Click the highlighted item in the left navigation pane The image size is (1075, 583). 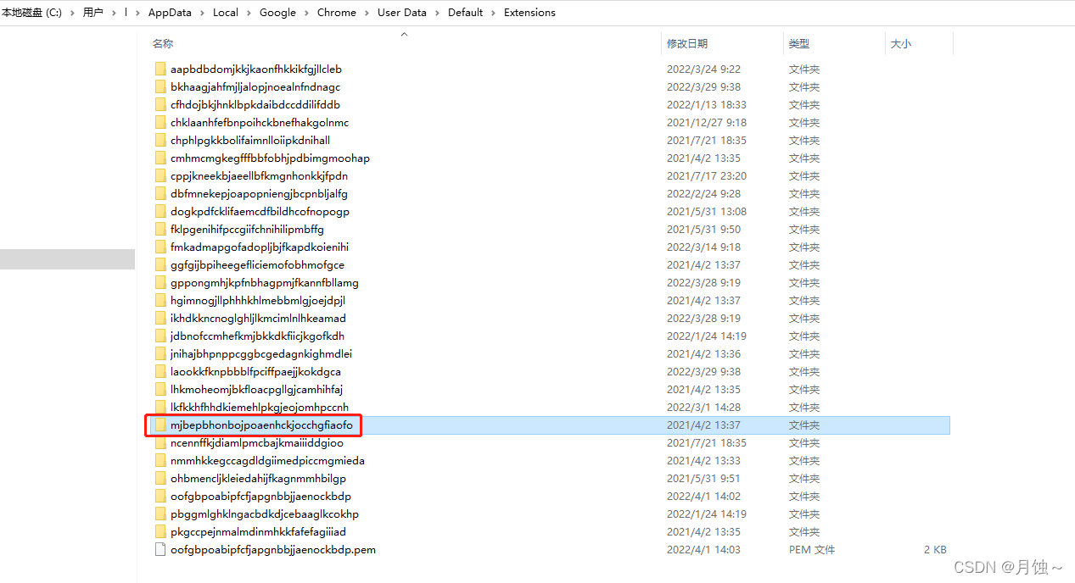tap(67, 259)
